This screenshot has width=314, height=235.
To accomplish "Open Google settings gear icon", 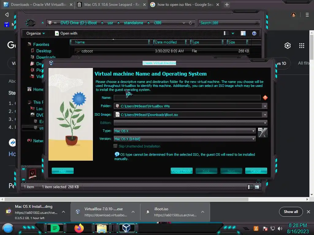I will pyautogui.click(x=288, y=46).
